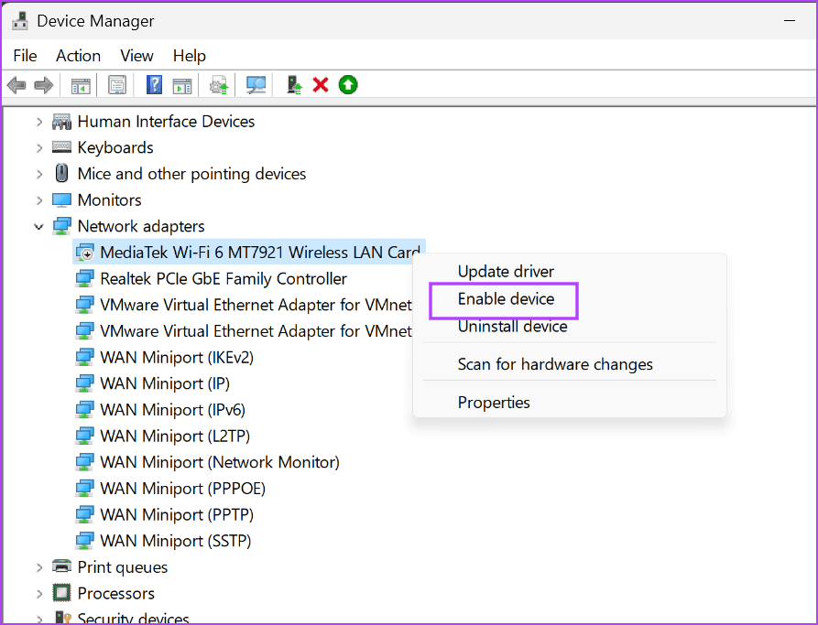Open Properties from the toolbar icon
The width and height of the screenshot is (818, 625).
116,84
